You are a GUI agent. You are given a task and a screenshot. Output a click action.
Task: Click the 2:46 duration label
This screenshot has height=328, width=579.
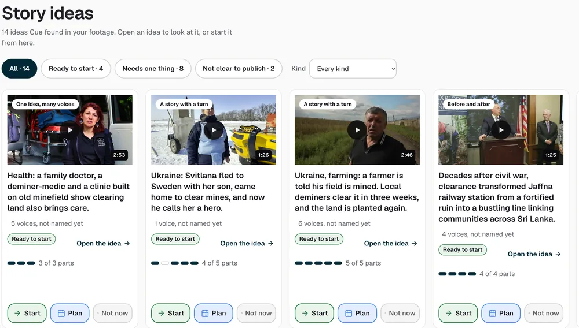click(x=406, y=155)
